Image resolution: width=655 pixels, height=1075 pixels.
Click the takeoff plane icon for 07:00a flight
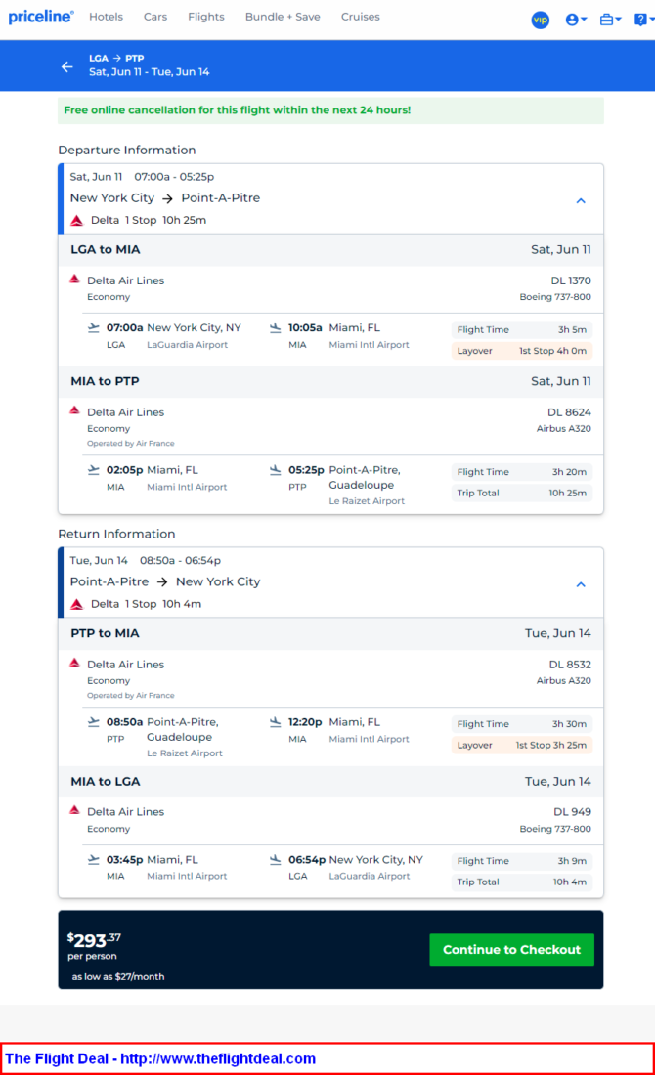[93, 327]
